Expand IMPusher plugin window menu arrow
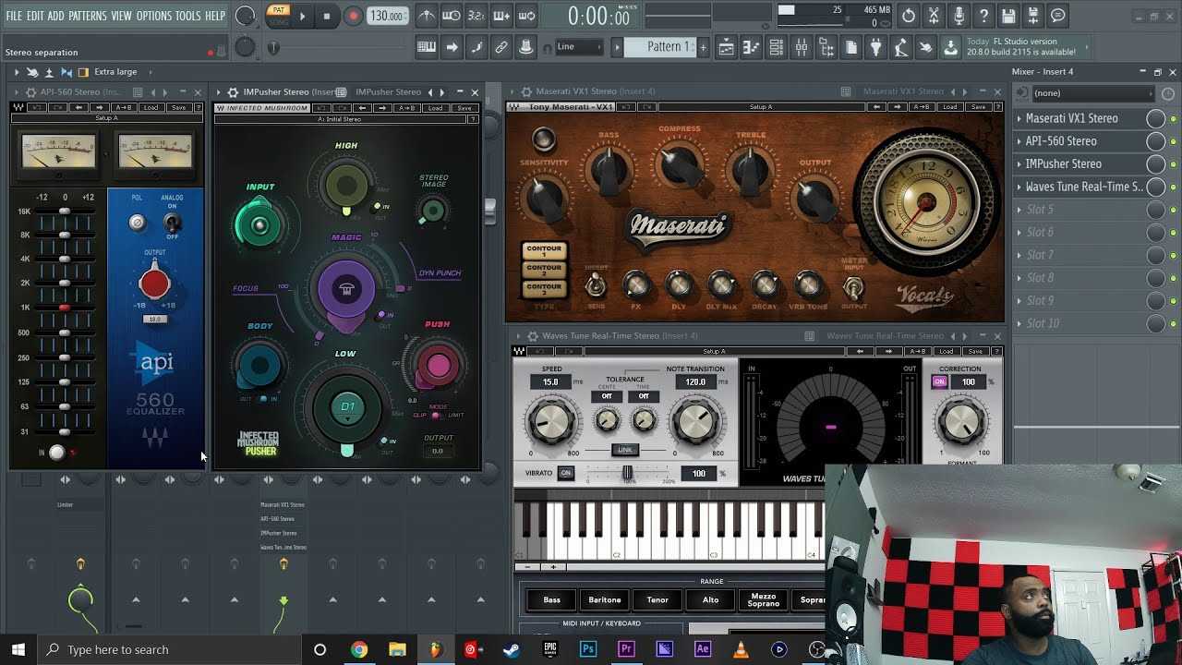This screenshot has width=1182, height=665. (x=220, y=91)
